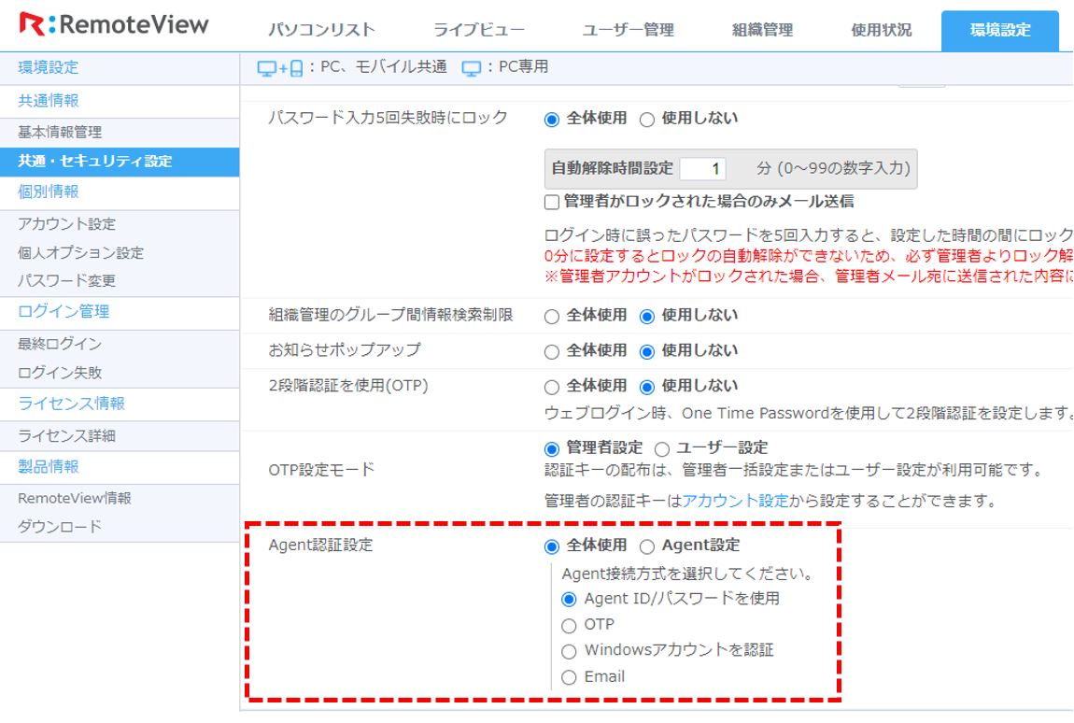Click the RemoteView logo

pos(114,24)
